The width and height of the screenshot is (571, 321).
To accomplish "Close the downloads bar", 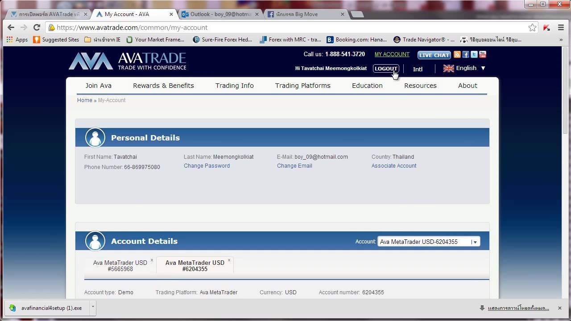I will click(559, 308).
